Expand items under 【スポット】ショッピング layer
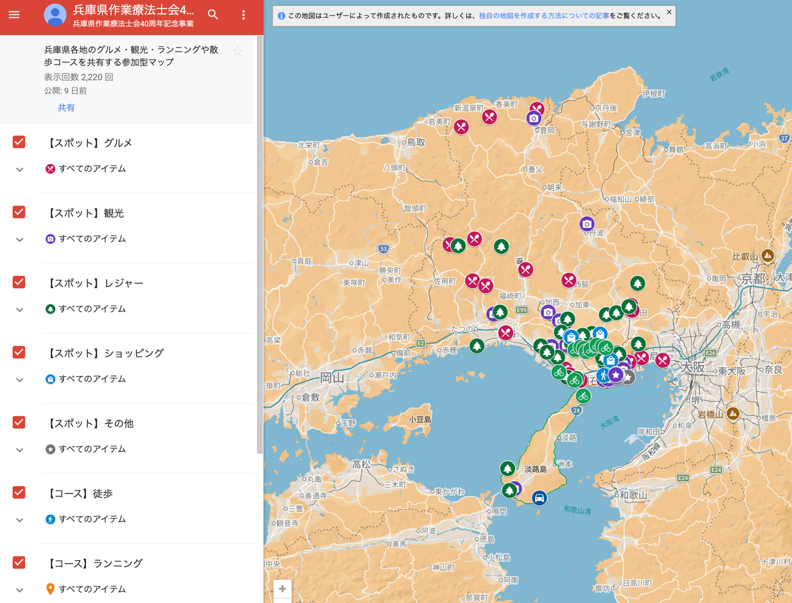 [x=20, y=380]
